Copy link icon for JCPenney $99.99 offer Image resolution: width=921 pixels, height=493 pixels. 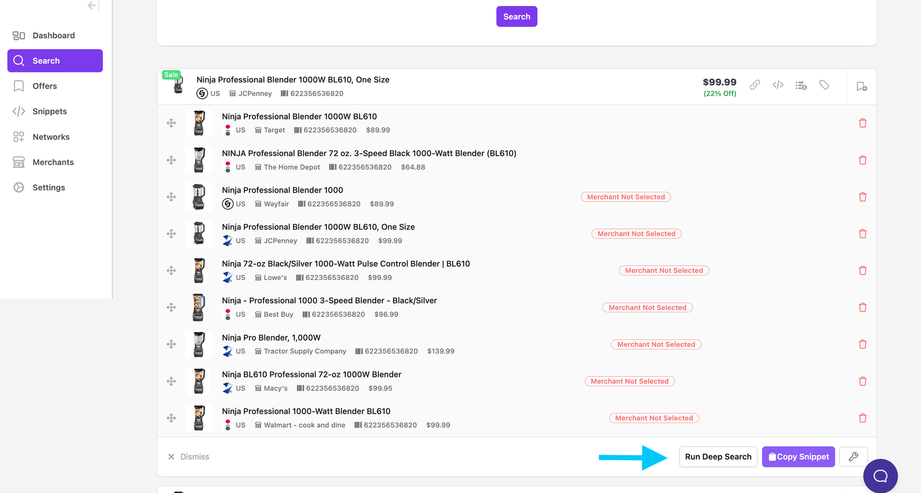point(755,85)
